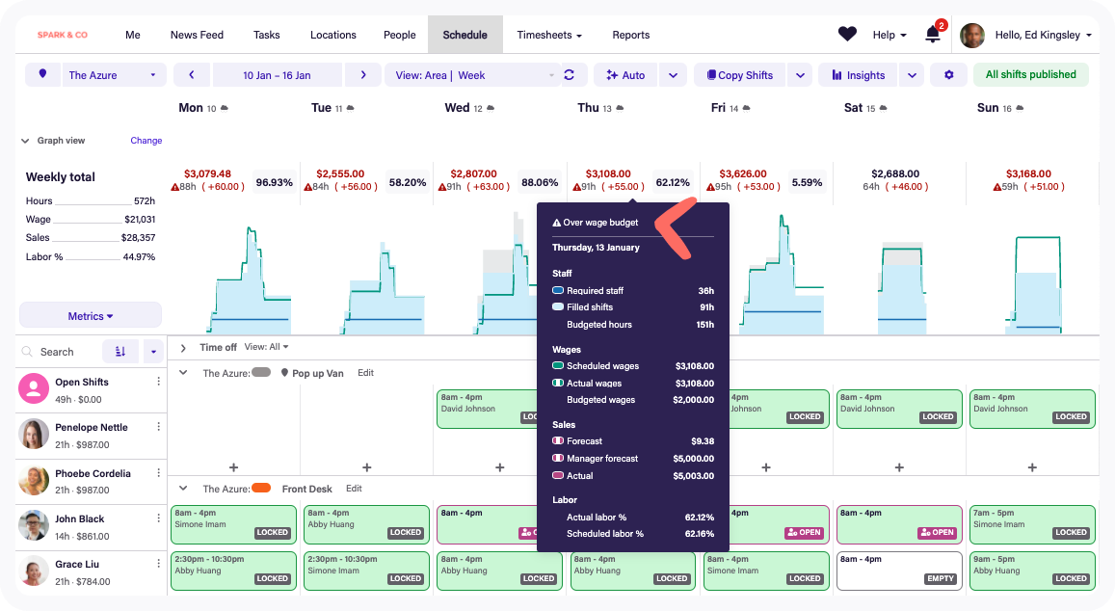Click the refresh schedule icon
1115x611 pixels.
[x=569, y=75]
